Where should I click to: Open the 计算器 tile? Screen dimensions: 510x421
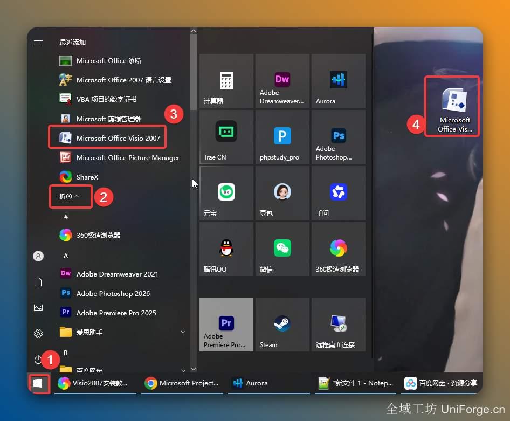[226, 81]
